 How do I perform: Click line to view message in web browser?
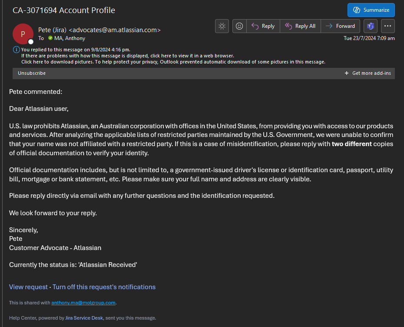pyautogui.click(x=128, y=56)
